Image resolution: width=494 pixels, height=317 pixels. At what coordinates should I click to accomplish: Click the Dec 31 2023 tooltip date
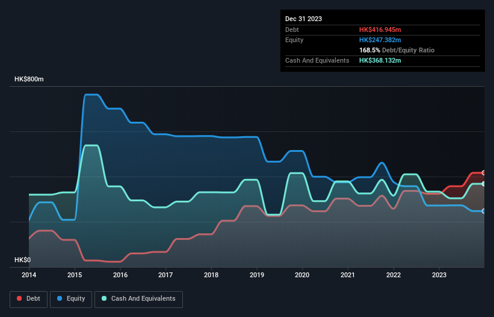coord(303,19)
